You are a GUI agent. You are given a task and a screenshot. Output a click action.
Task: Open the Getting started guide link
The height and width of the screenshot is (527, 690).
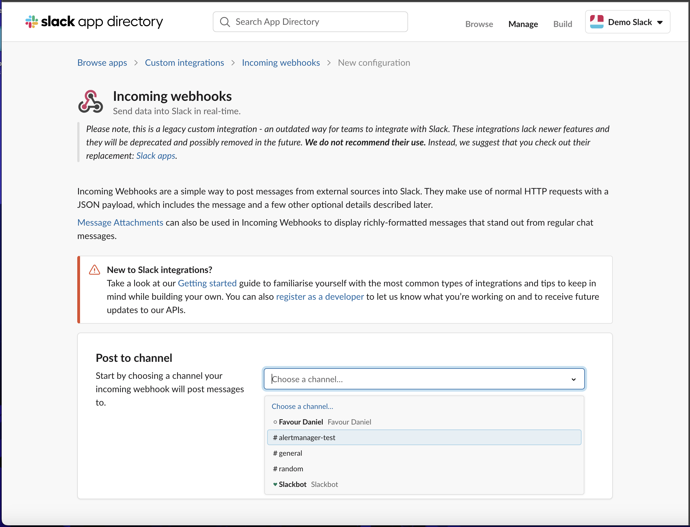point(207,283)
